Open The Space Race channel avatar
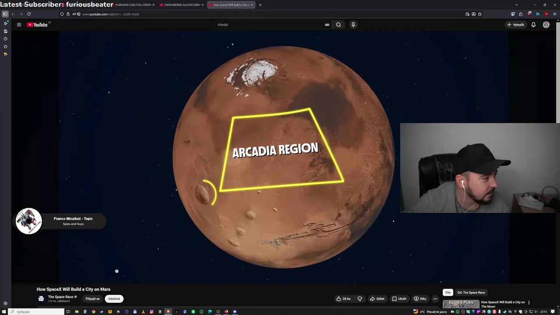Image resolution: width=560 pixels, height=315 pixels. click(41, 299)
